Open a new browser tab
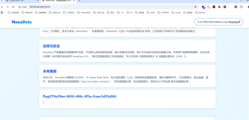Viewport: 249px width, 120px height. [x=79, y=1]
